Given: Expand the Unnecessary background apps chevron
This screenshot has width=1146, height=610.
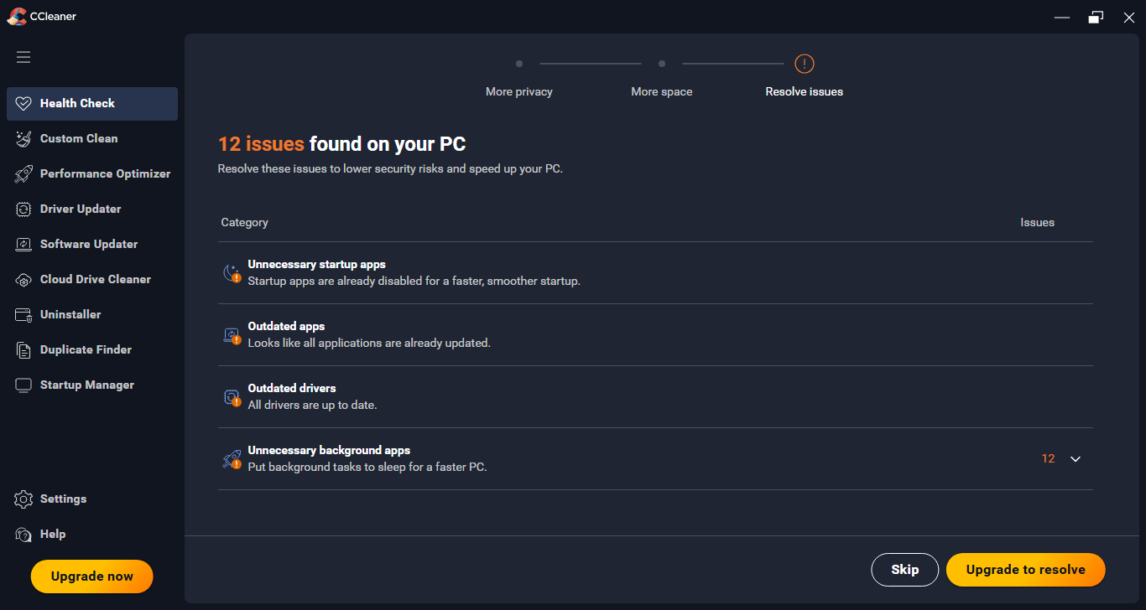Looking at the screenshot, I should point(1076,459).
